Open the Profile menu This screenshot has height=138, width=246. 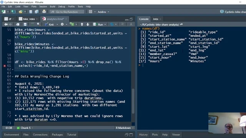(71, 7)
